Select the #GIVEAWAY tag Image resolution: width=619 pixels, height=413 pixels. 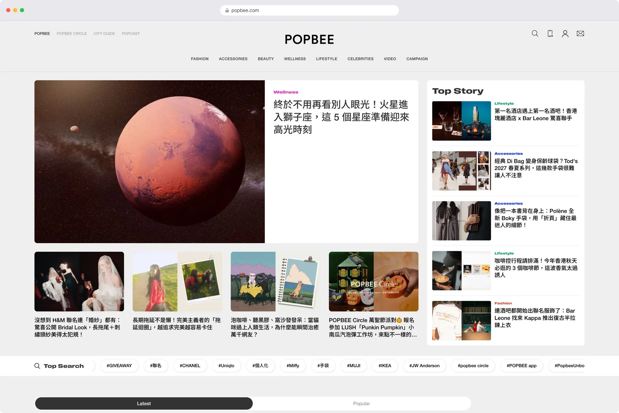point(119,366)
